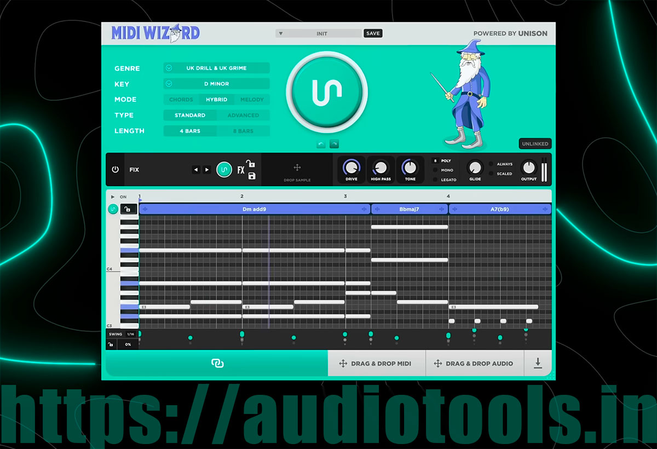This screenshot has height=449, width=657.
Task: Click the swing 0% amount field
Action: [128, 344]
